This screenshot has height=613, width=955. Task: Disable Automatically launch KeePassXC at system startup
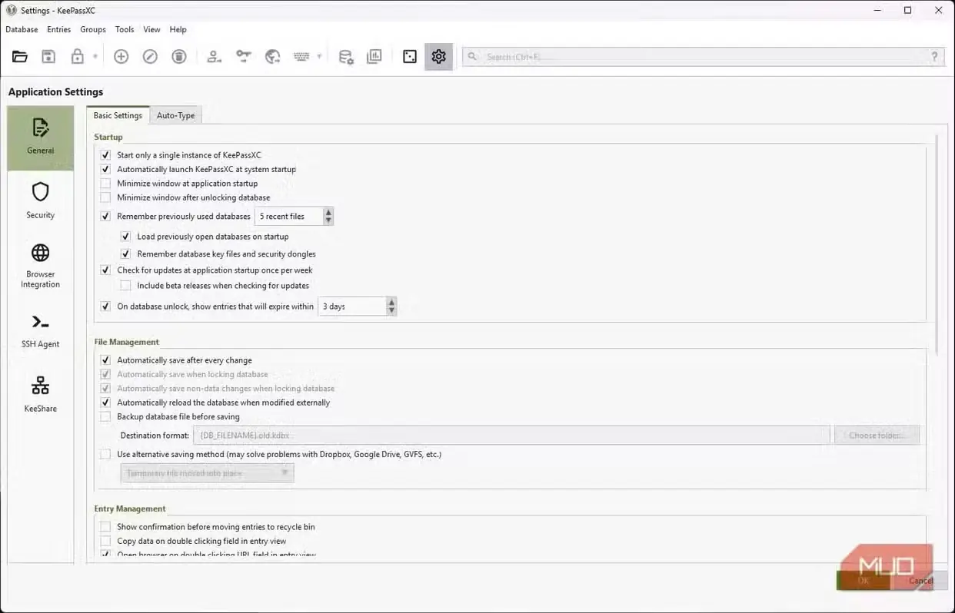(x=105, y=169)
